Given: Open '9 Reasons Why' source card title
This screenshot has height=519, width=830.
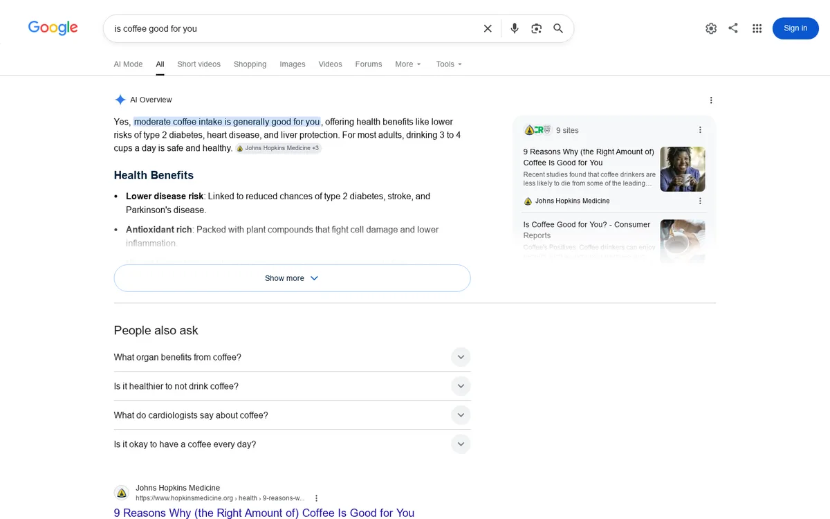Looking at the screenshot, I should tap(589, 157).
